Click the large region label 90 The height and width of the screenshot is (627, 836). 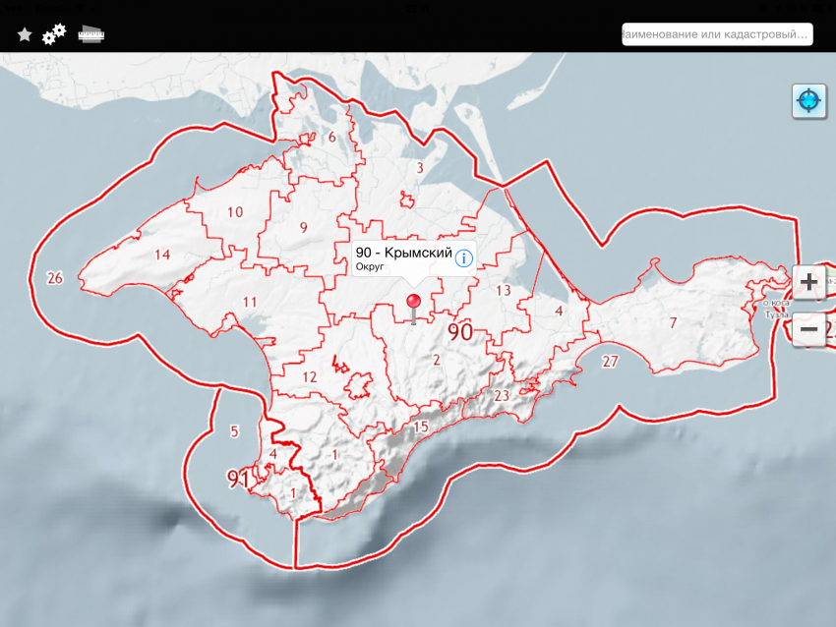[460, 332]
